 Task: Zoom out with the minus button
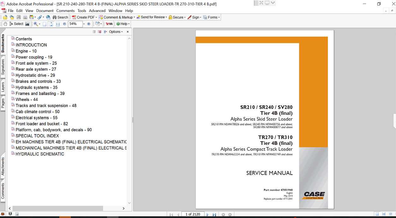pos(64,24)
